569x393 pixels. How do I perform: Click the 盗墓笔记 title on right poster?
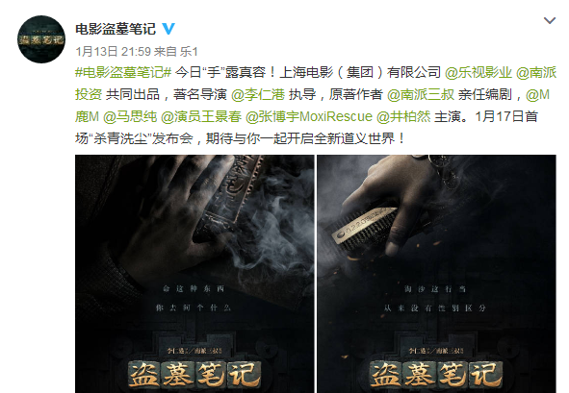point(436,375)
